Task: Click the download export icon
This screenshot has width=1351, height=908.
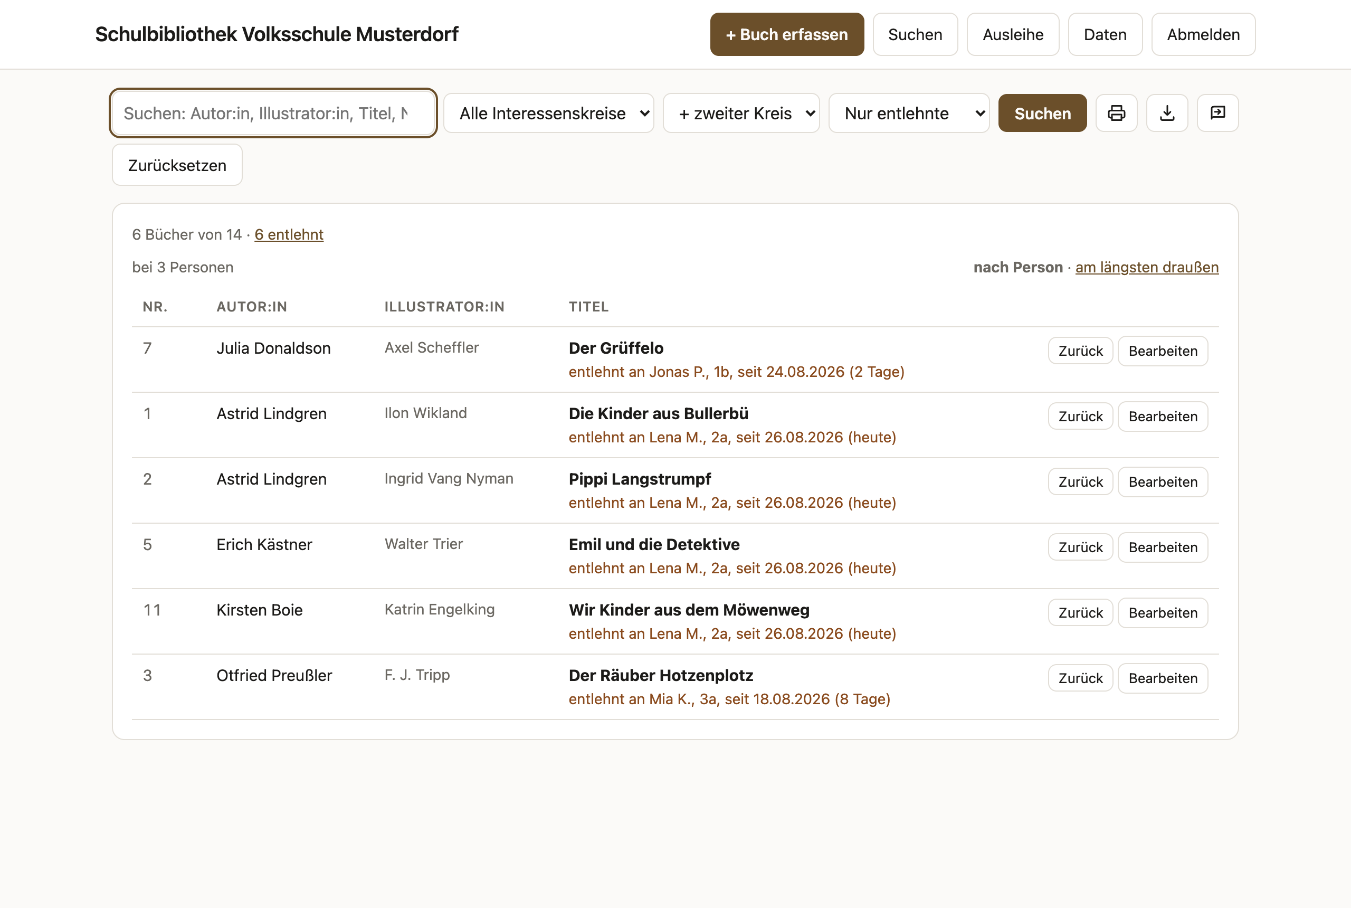Action: [1167, 113]
